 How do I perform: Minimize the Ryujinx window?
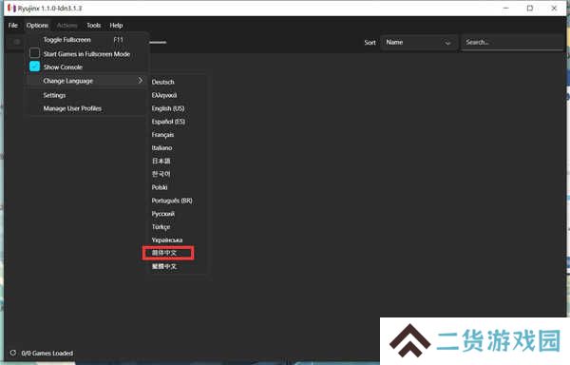pos(505,8)
